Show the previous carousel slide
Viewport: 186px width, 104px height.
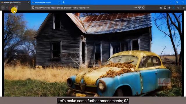coord(16,53)
